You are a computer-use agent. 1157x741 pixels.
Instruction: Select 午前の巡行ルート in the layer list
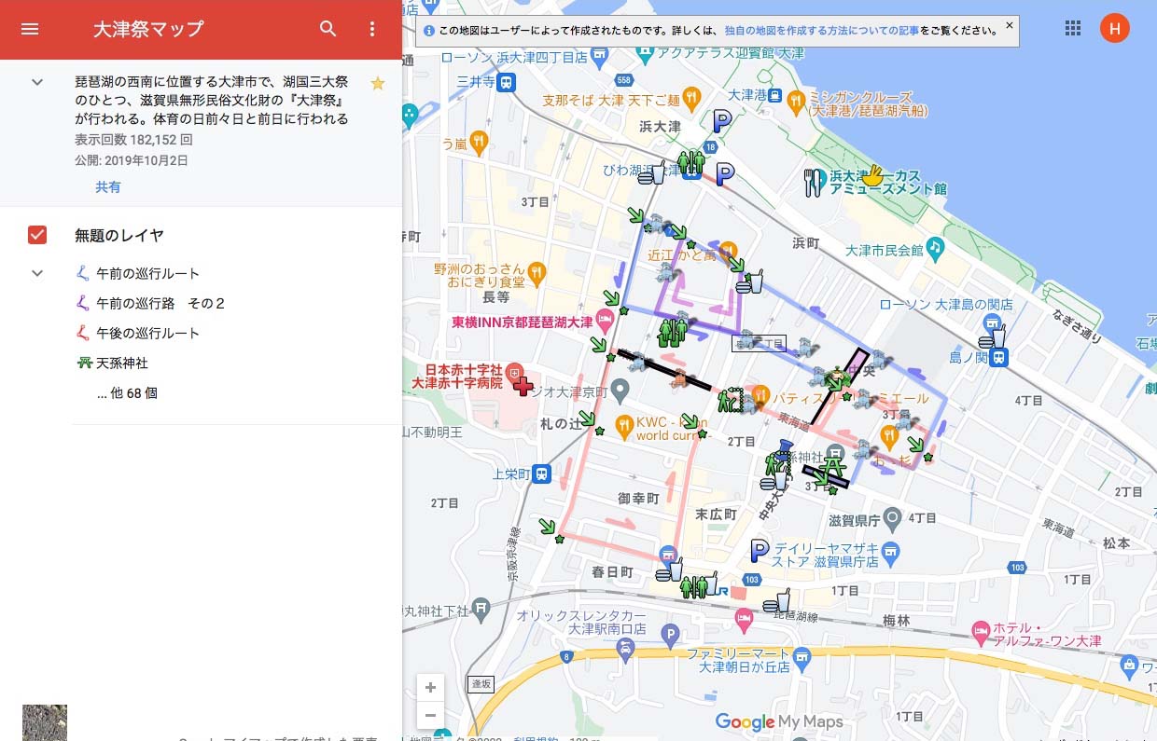pyautogui.click(x=147, y=274)
